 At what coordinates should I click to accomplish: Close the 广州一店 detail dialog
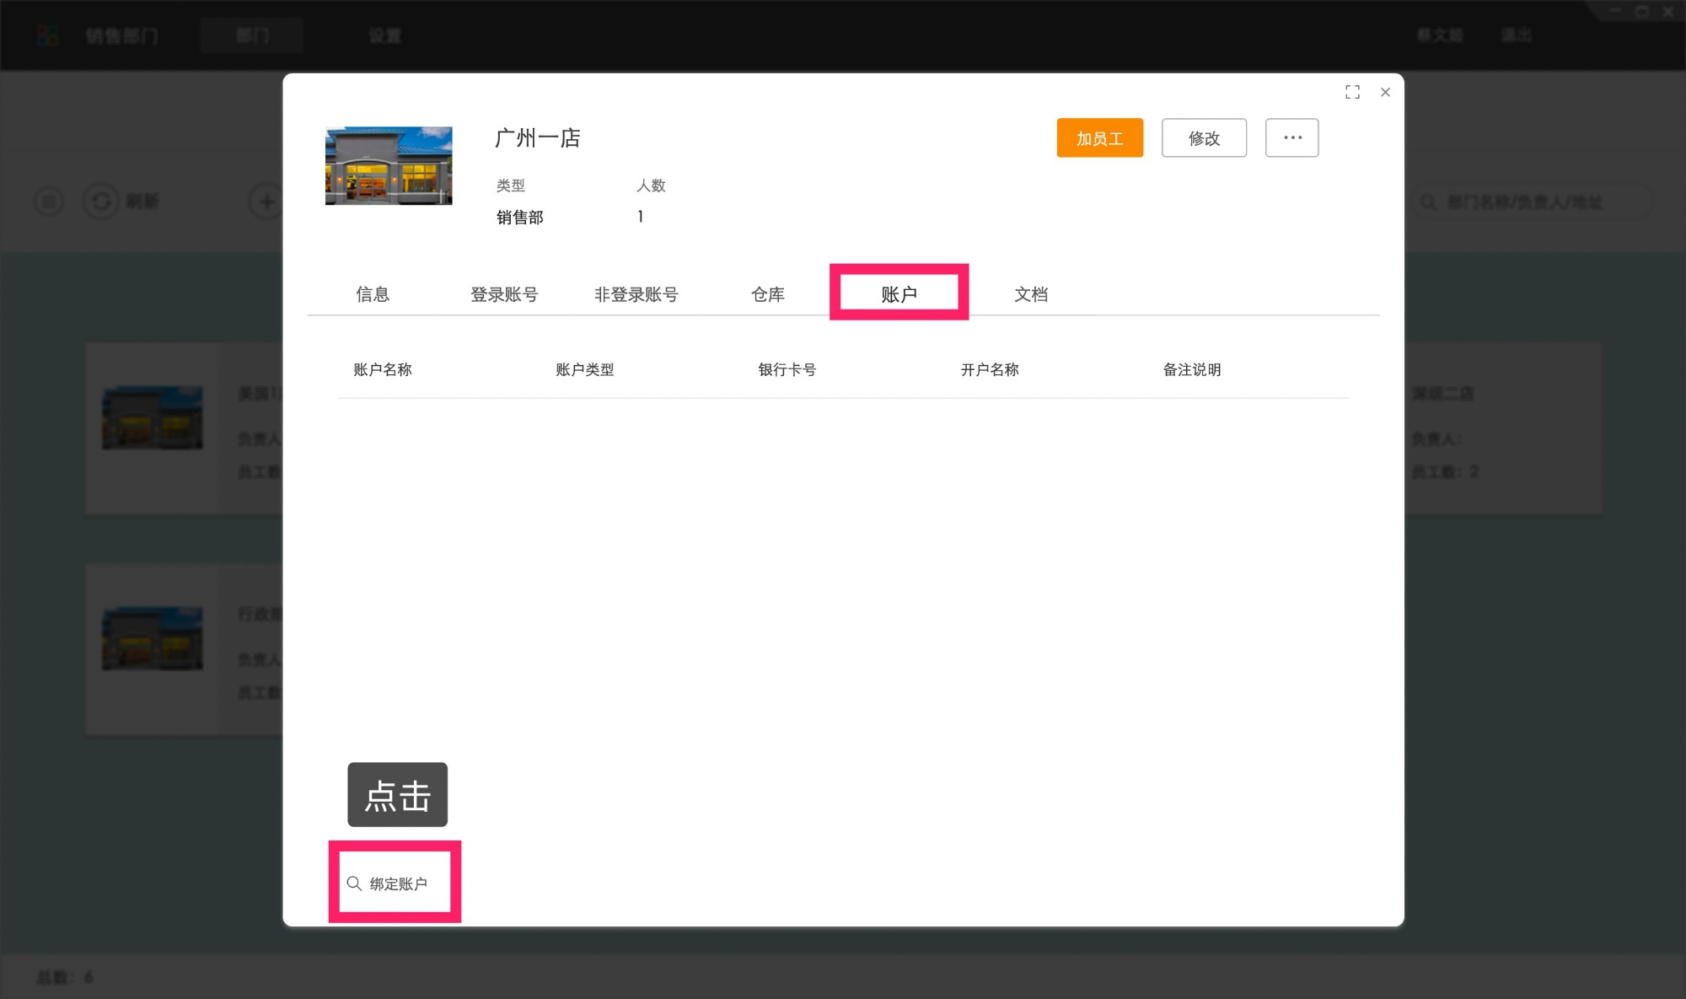pyautogui.click(x=1385, y=92)
